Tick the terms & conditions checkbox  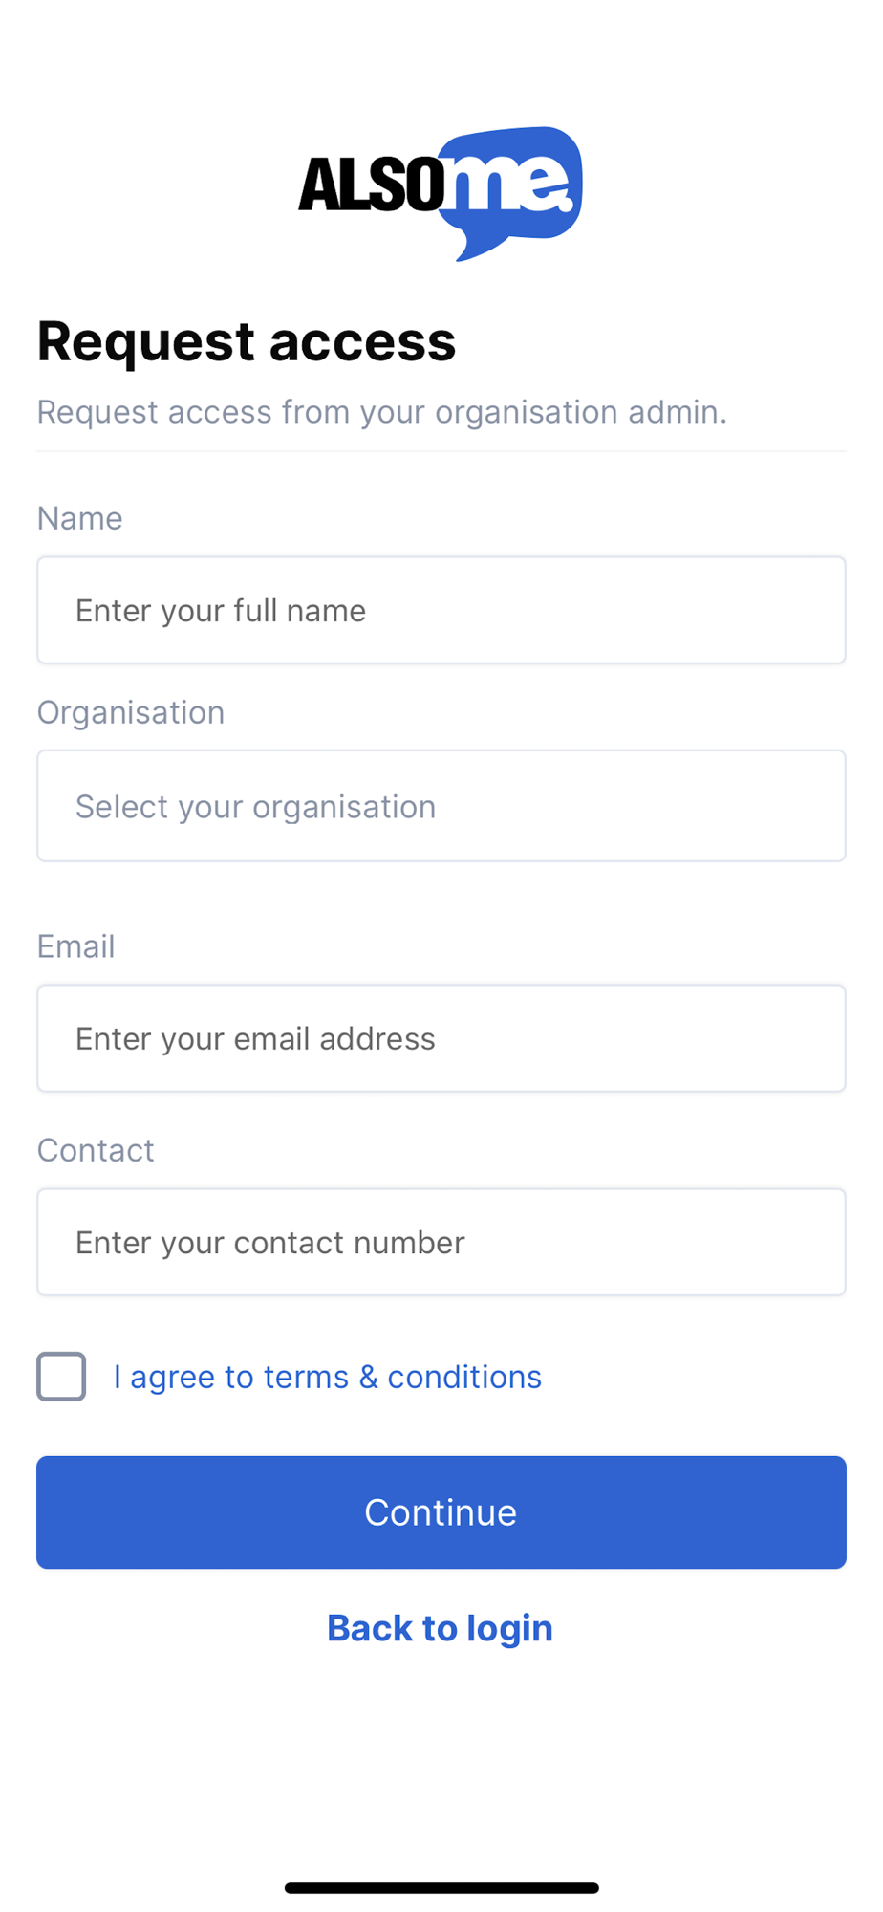click(61, 1377)
